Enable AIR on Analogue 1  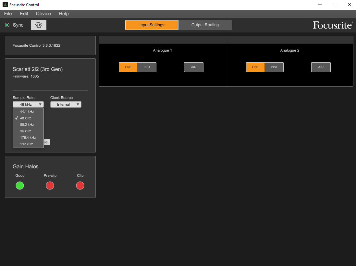(194, 67)
